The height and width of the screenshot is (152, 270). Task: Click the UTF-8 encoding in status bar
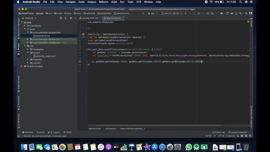(221, 136)
